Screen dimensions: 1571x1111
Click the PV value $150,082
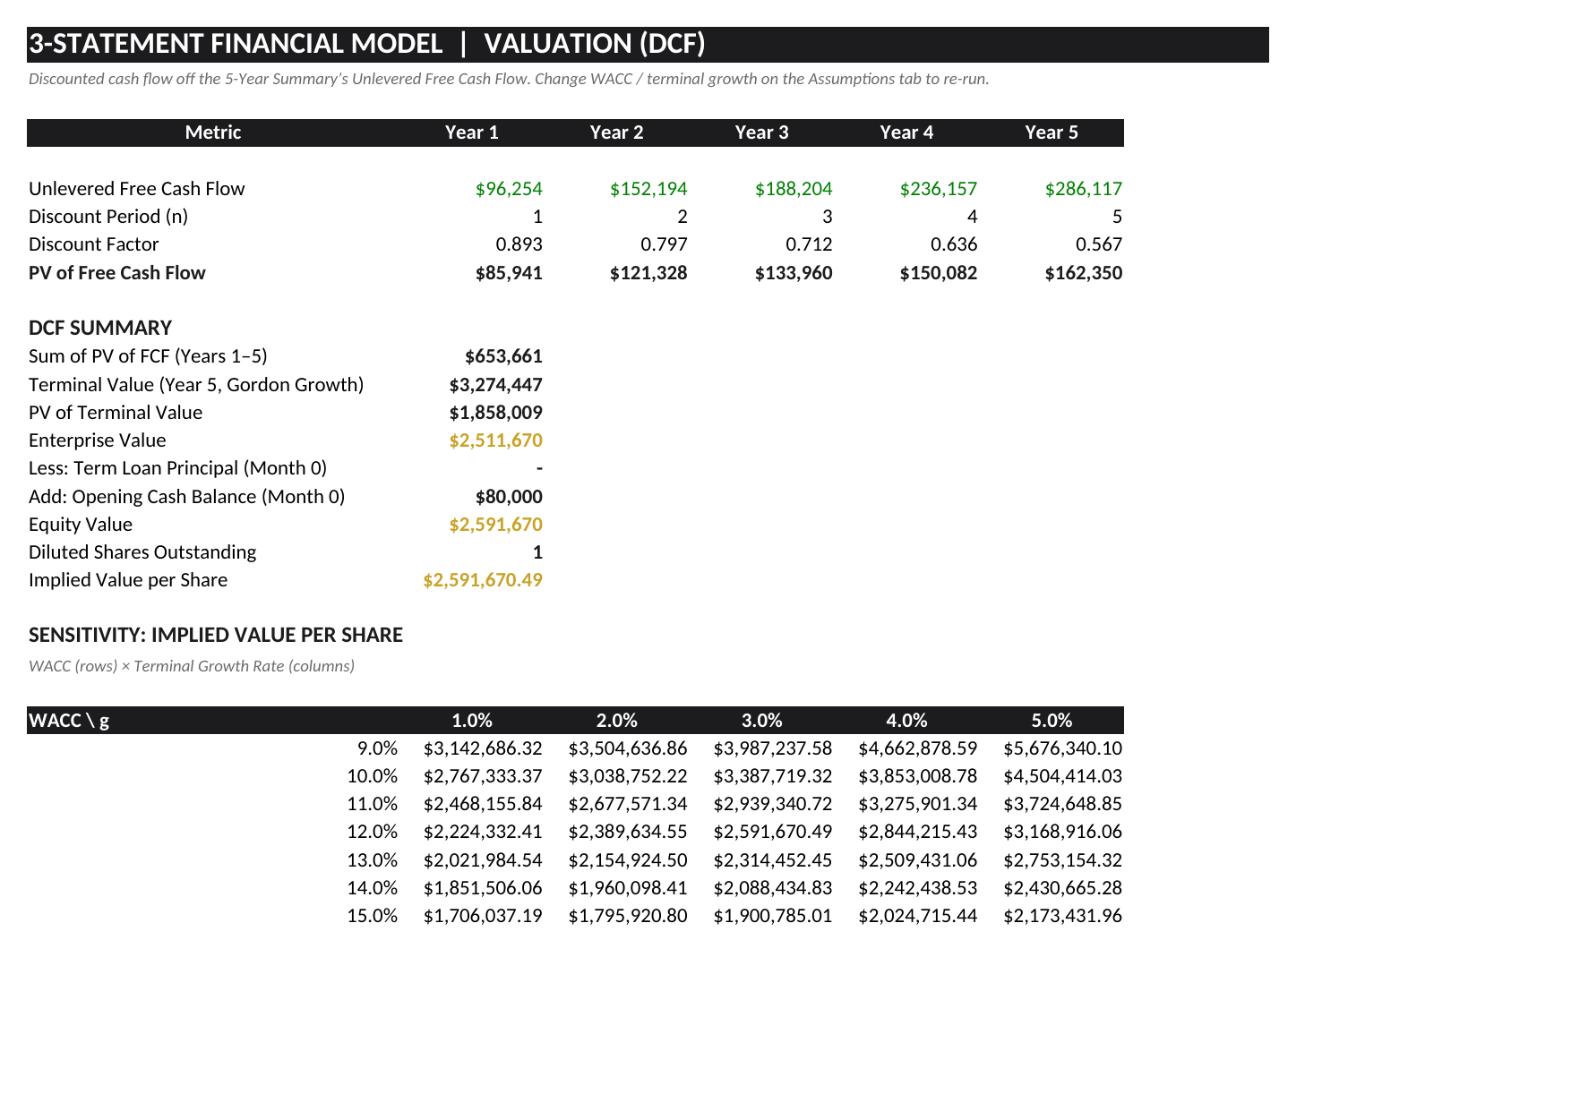click(x=939, y=273)
